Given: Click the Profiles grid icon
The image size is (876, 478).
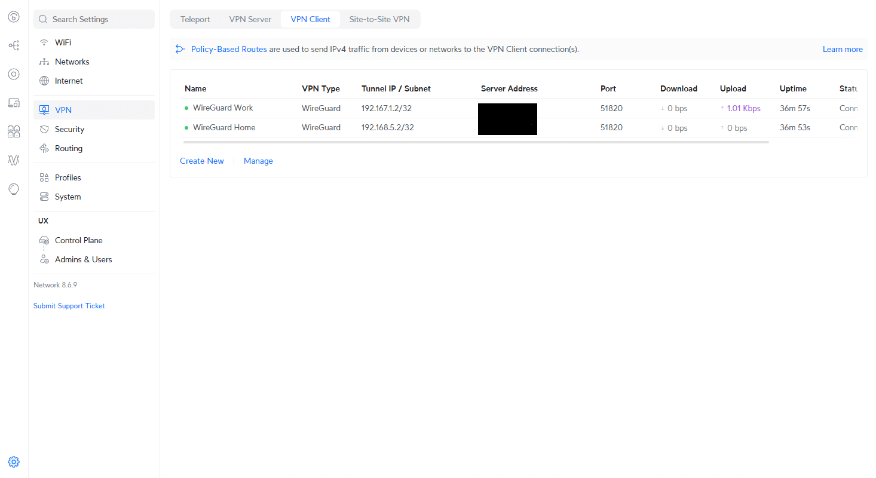Looking at the screenshot, I should coord(44,177).
